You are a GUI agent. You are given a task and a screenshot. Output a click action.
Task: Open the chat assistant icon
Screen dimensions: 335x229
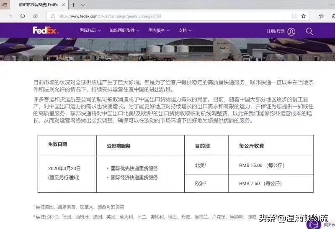point(314,224)
